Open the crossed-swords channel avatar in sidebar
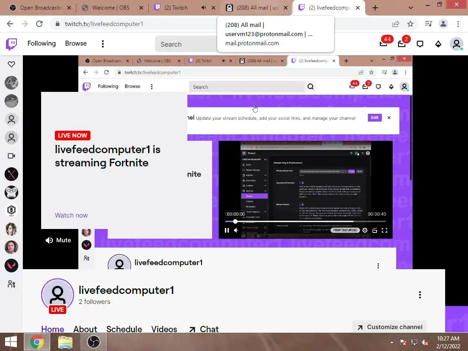 pyautogui.click(x=11, y=174)
